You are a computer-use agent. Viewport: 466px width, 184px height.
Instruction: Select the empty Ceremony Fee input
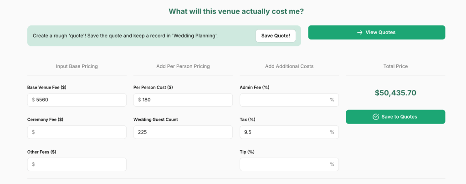click(x=80, y=132)
